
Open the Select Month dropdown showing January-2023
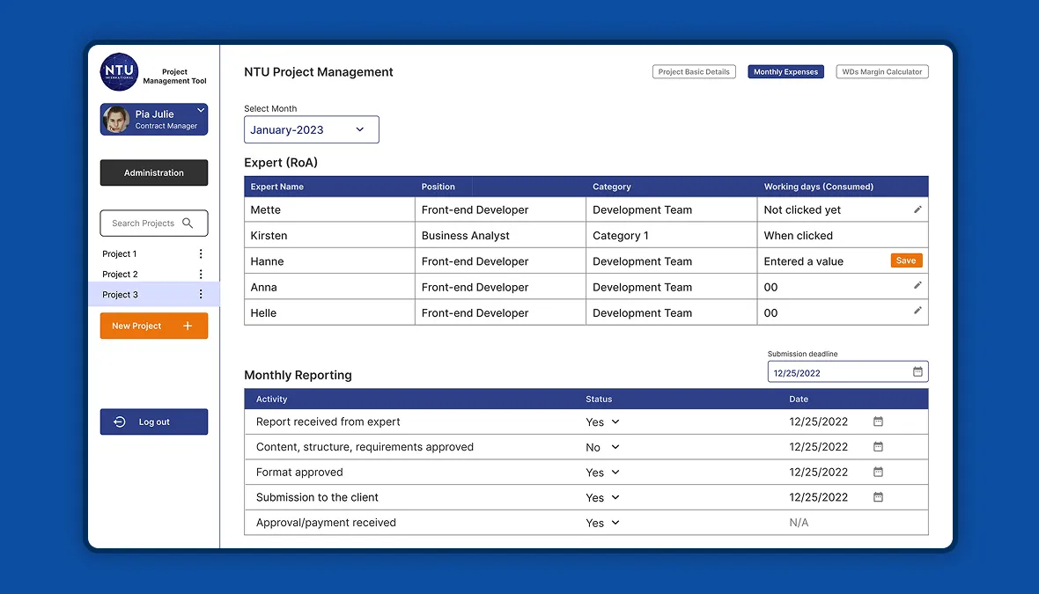pos(312,129)
